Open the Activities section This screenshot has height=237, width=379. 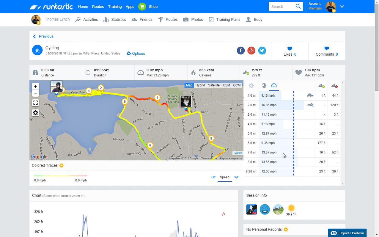pos(87,20)
